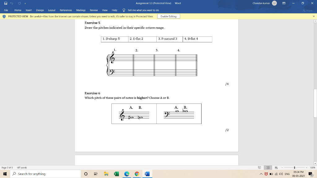Click the Exercise 6 heading
Screen dimensions: 317x178
[x=92, y=93]
